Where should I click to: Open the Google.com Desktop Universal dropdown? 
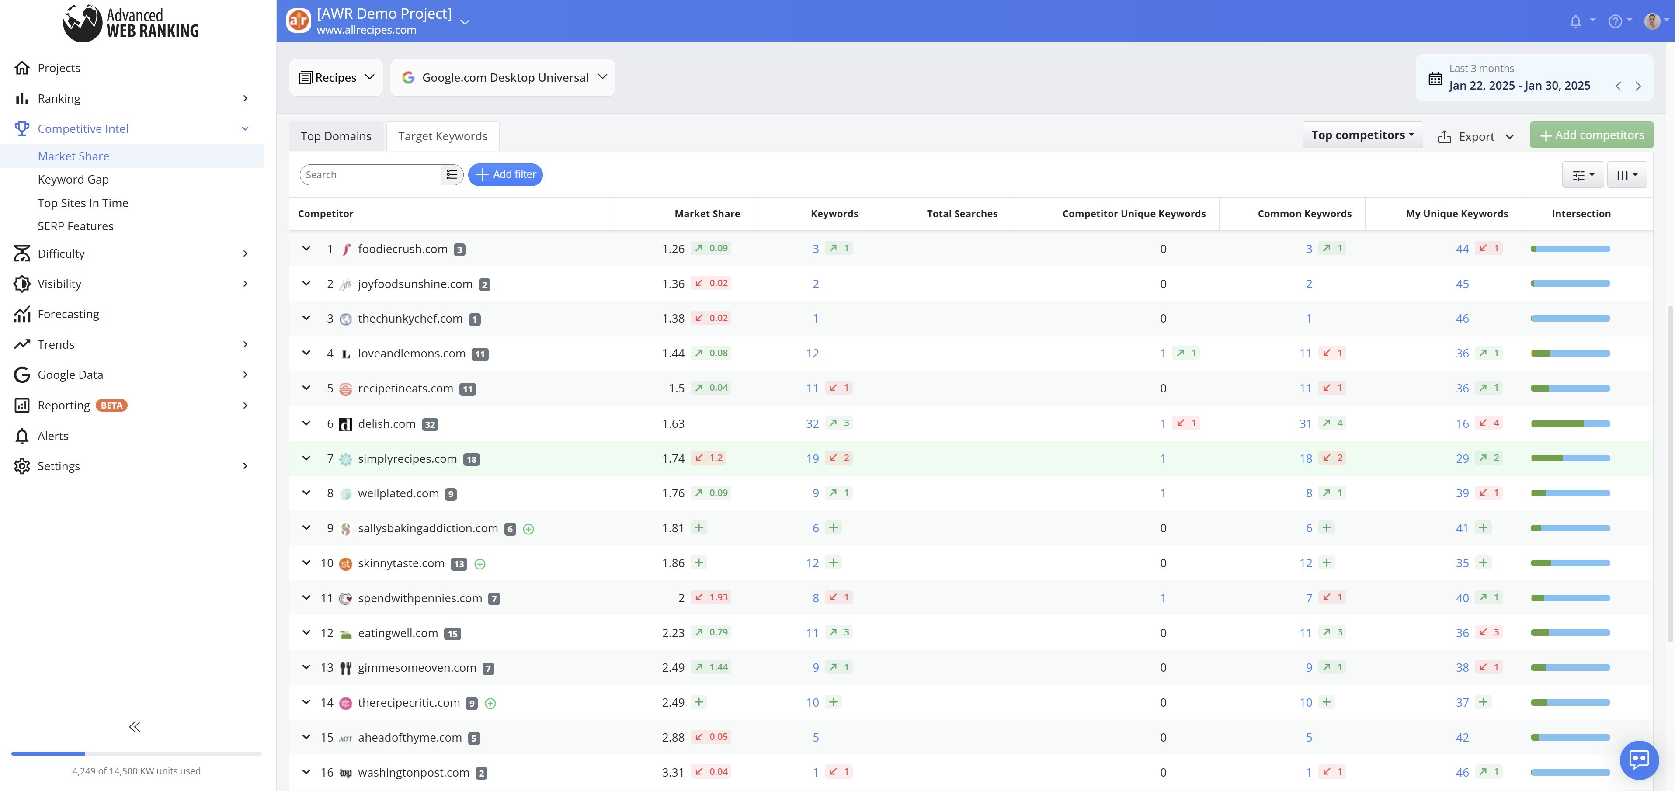click(503, 77)
